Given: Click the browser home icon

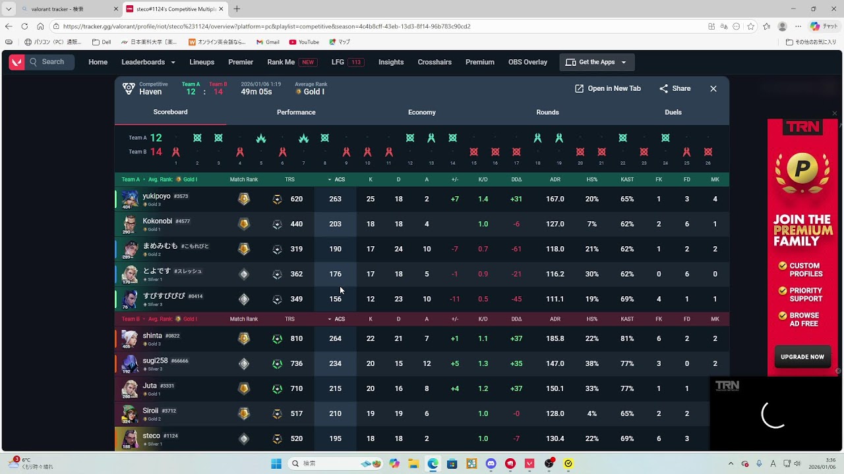Looking at the screenshot, I should pos(40,26).
